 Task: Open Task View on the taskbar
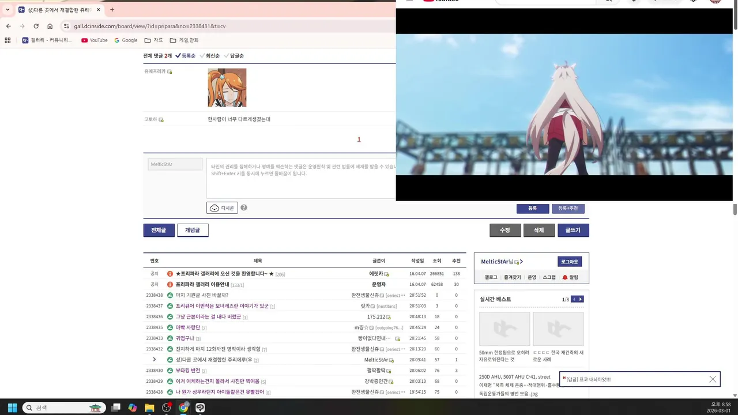116,408
